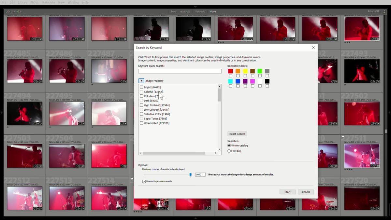Click the orange dominant color swatch

click(238, 71)
